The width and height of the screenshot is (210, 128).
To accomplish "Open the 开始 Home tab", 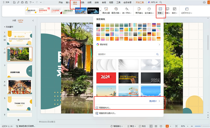I will [61, 2].
